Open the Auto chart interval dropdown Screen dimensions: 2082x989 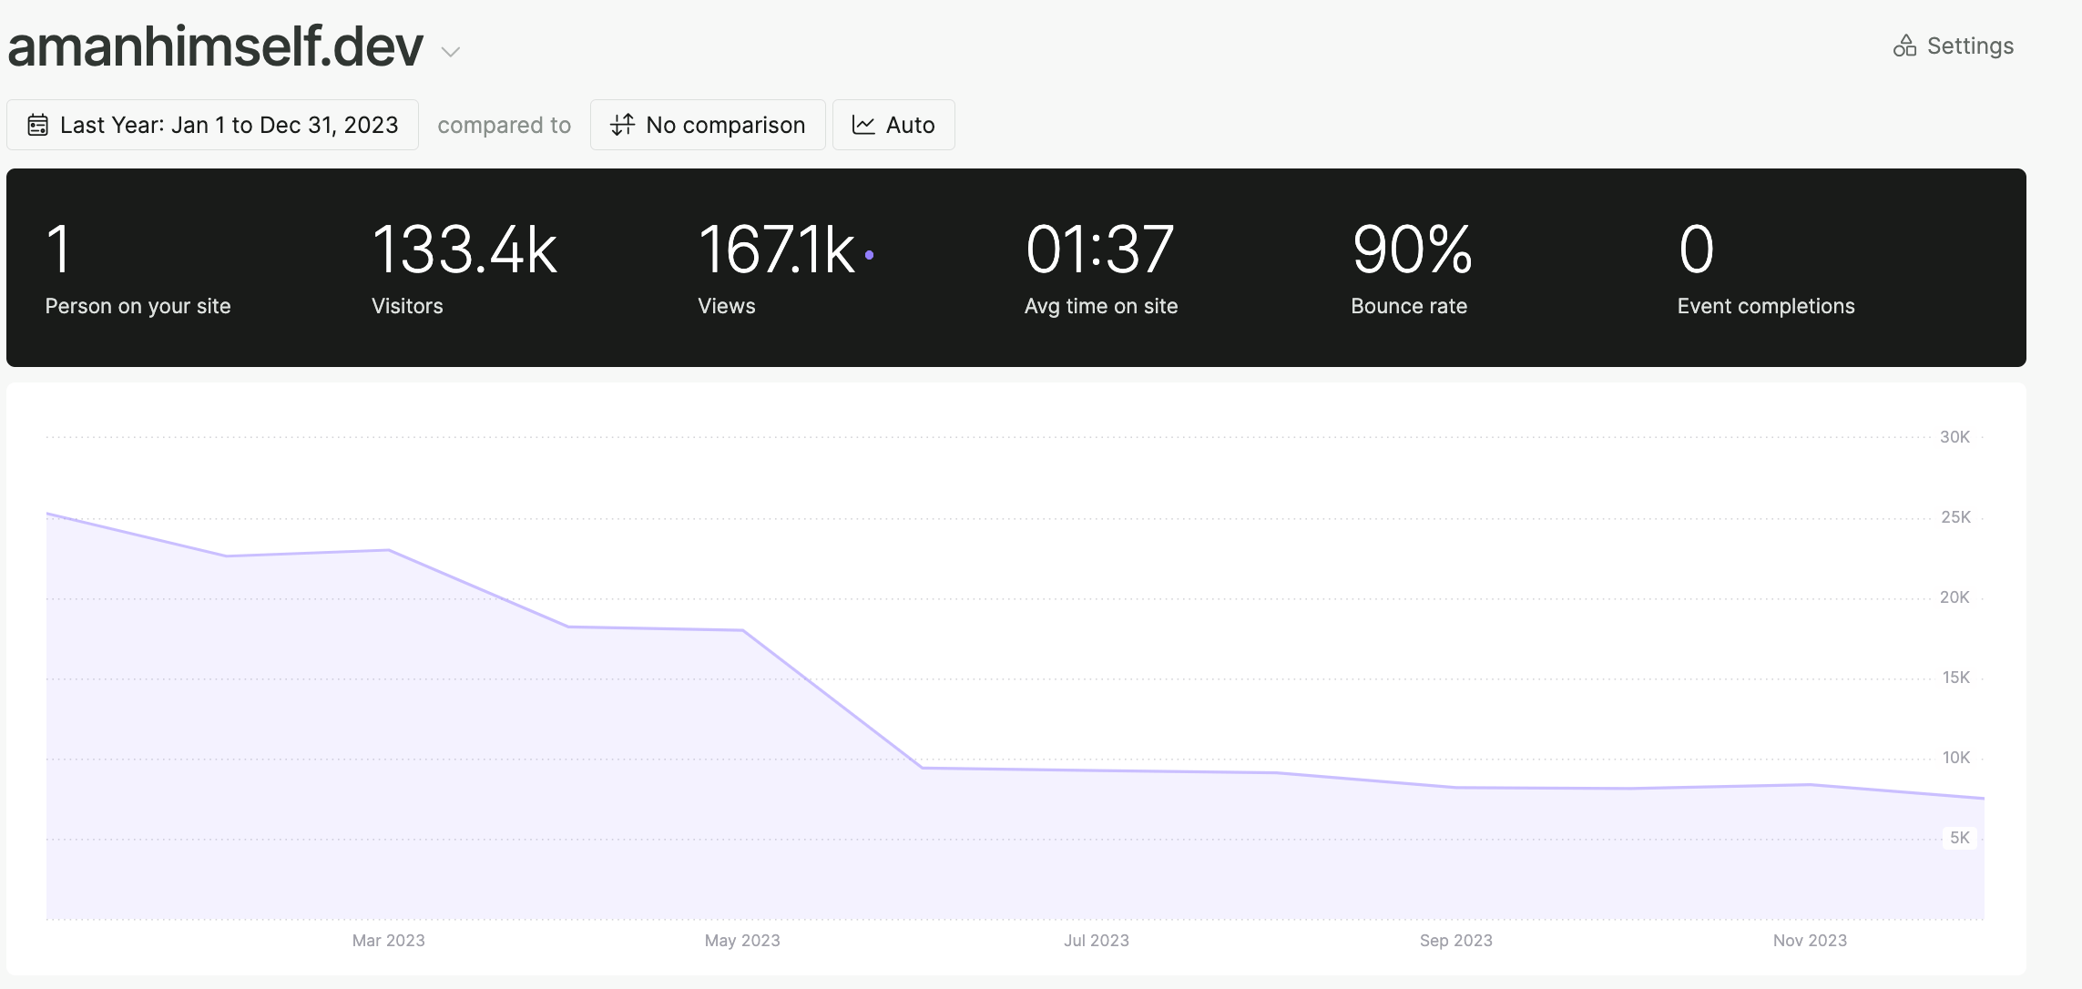point(893,125)
